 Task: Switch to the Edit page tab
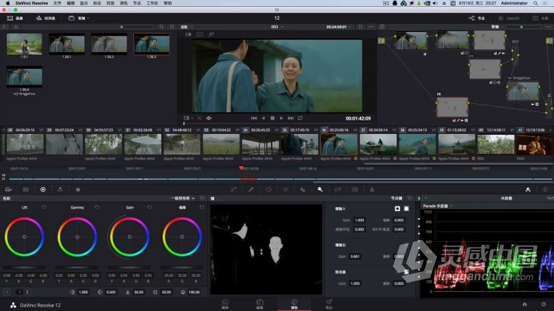click(x=260, y=304)
